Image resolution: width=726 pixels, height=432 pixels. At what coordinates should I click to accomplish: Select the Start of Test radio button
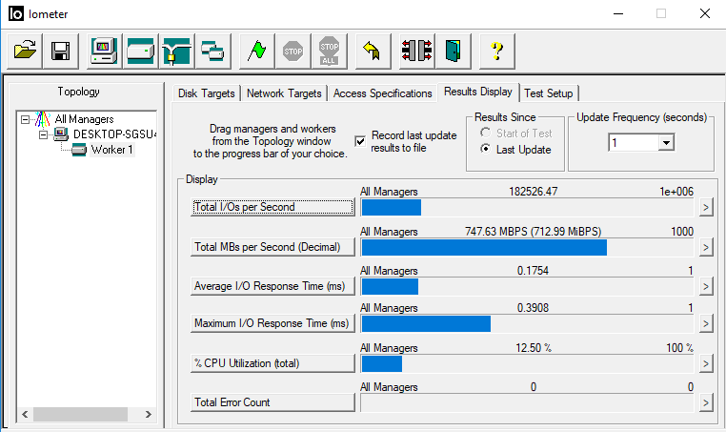click(485, 133)
